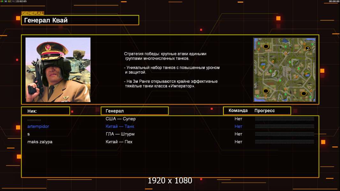Select the top-left start position circle on minimap
Viewport: 340px width, 191px height.
(266, 47)
